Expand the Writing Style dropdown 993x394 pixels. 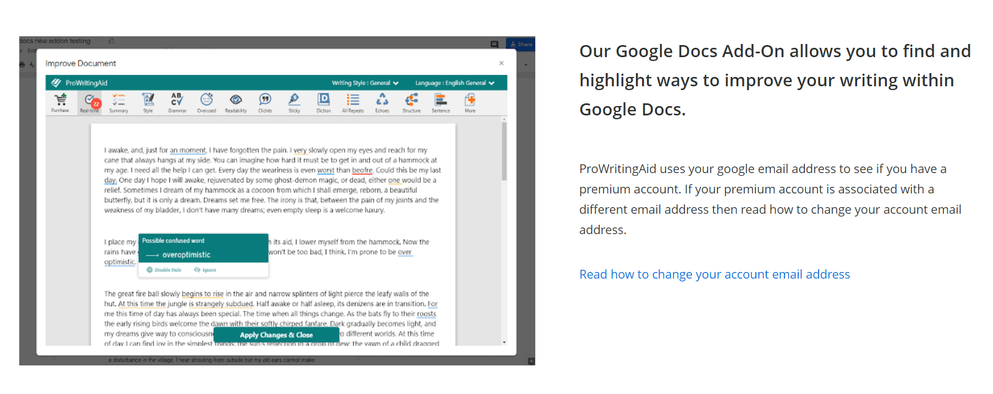[365, 83]
